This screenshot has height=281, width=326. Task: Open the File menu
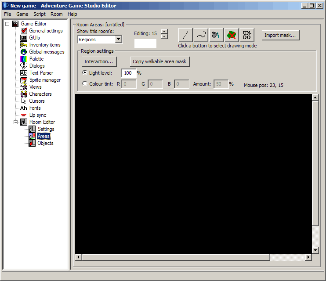7,14
